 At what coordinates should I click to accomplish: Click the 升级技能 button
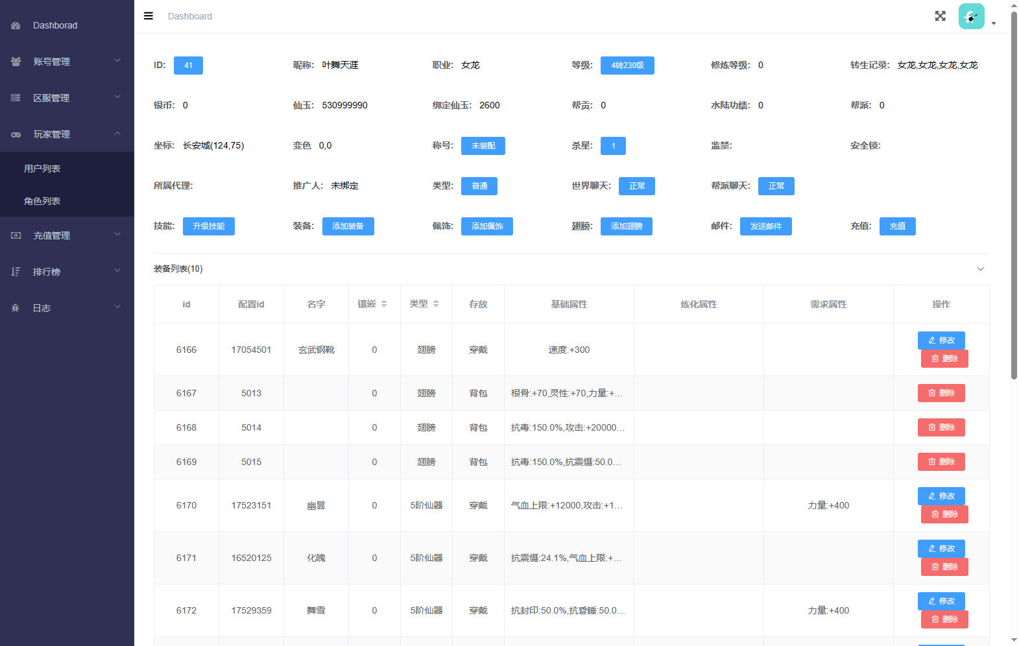click(x=209, y=226)
